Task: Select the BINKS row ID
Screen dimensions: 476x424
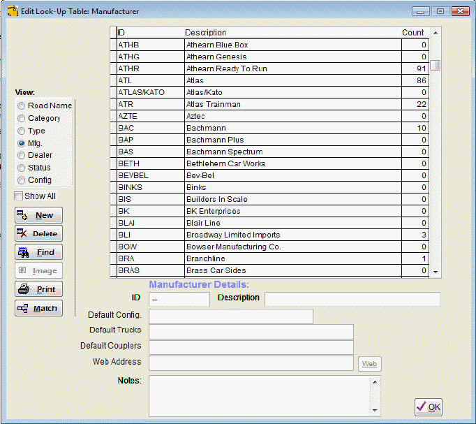Action: [x=151, y=187]
